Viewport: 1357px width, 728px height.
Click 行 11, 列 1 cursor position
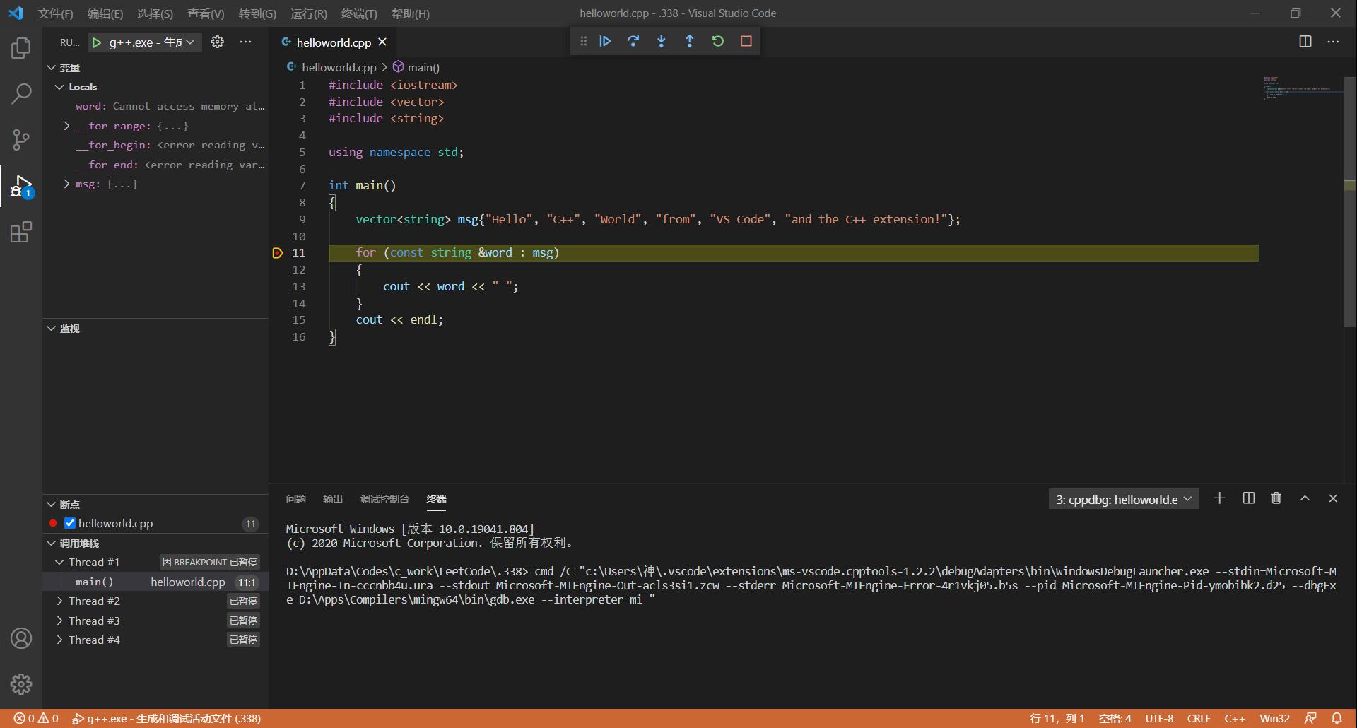(1057, 718)
